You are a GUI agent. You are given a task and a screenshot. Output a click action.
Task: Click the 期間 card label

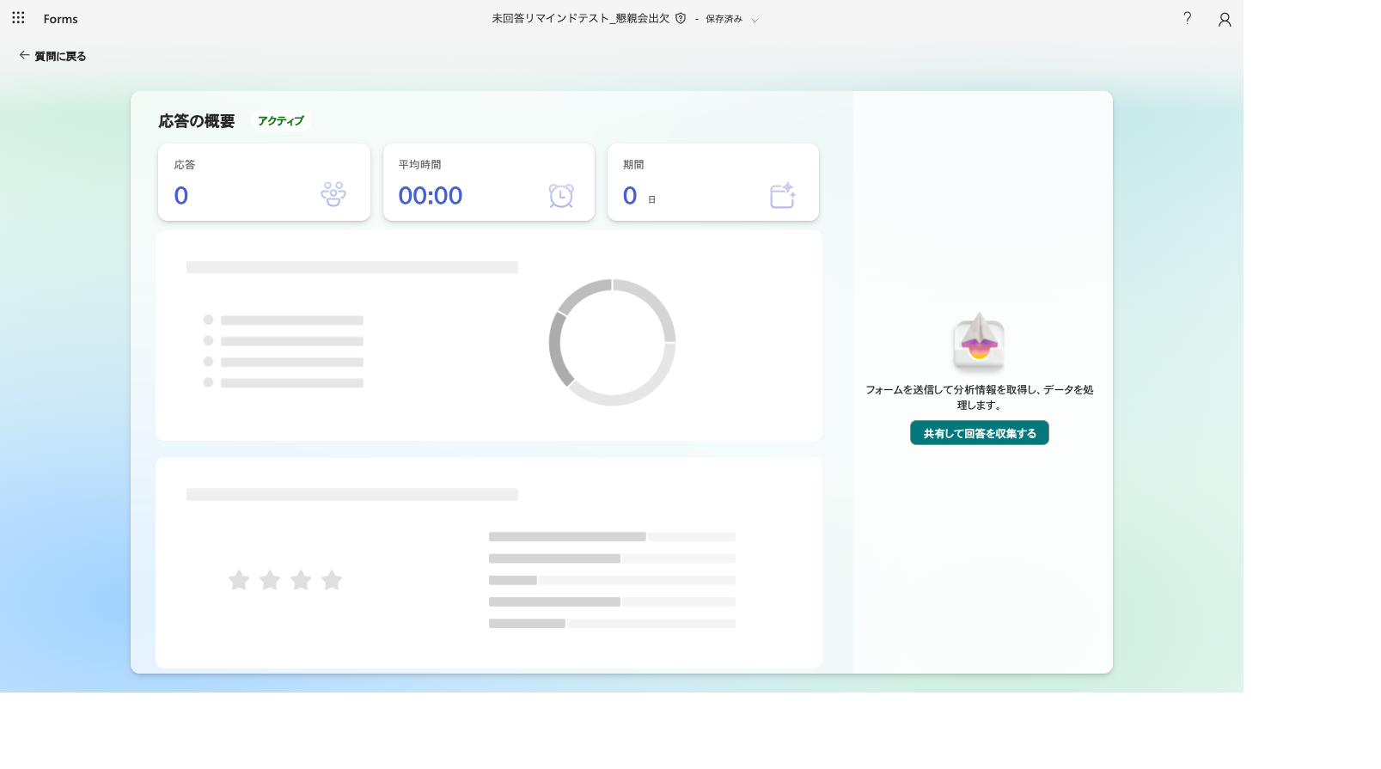point(633,164)
